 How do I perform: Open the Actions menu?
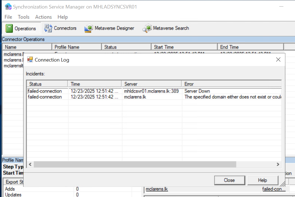coord(43,17)
